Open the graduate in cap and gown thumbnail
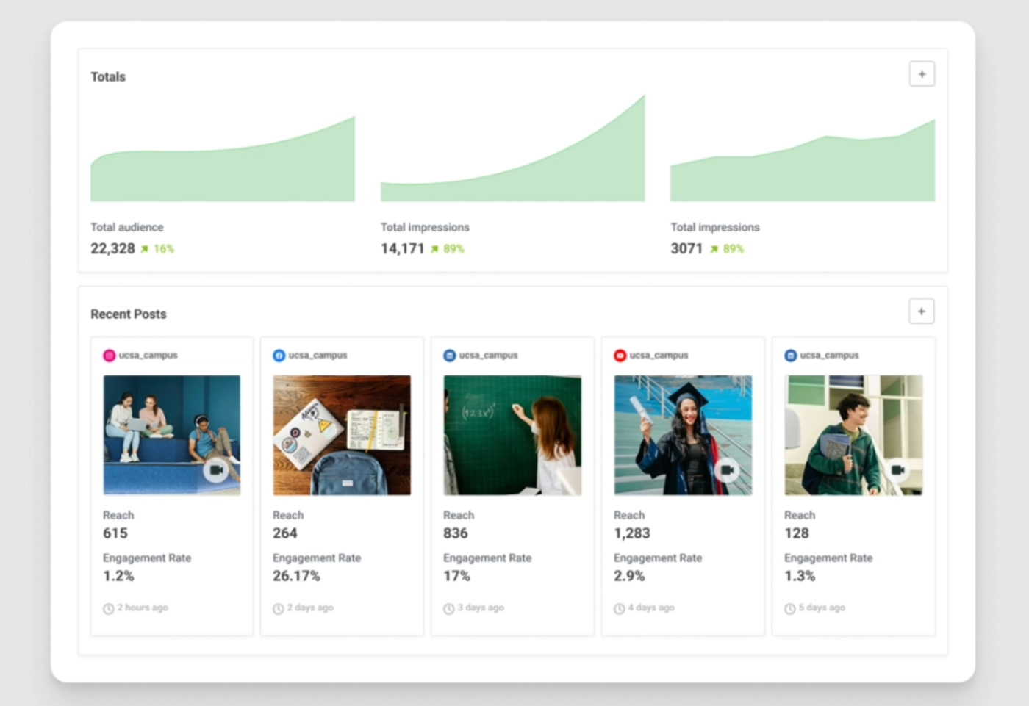The width and height of the screenshot is (1029, 706). 683,435
